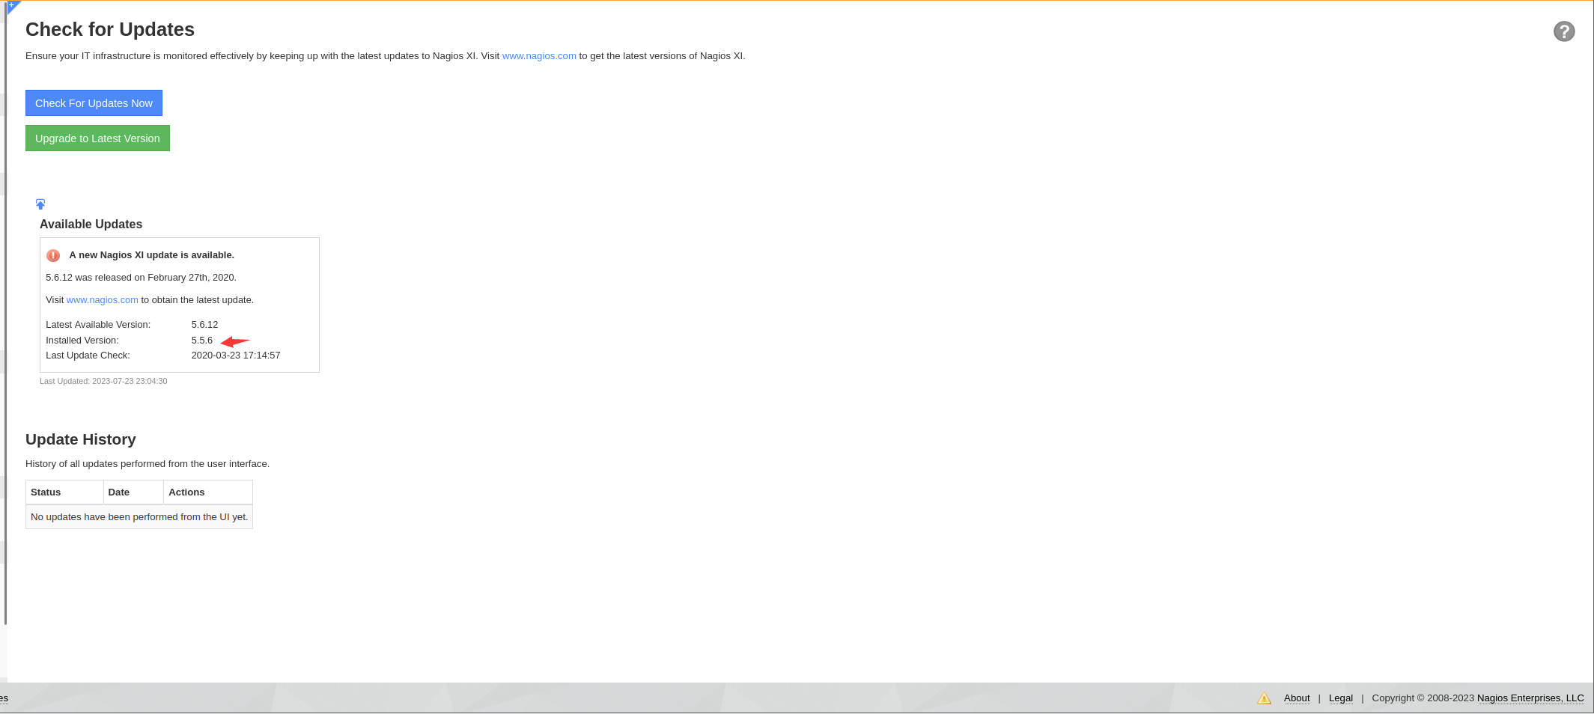Click the Status column header
The image size is (1594, 714).
click(x=46, y=492)
